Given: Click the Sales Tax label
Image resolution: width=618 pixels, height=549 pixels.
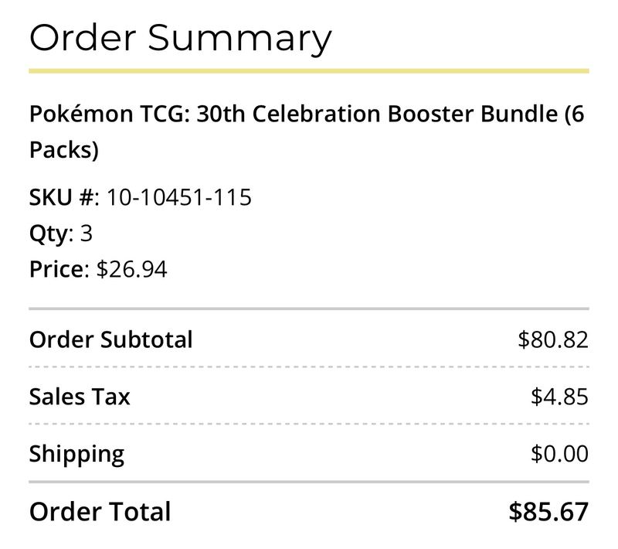Looking at the screenshot, I should pos(80,397).
